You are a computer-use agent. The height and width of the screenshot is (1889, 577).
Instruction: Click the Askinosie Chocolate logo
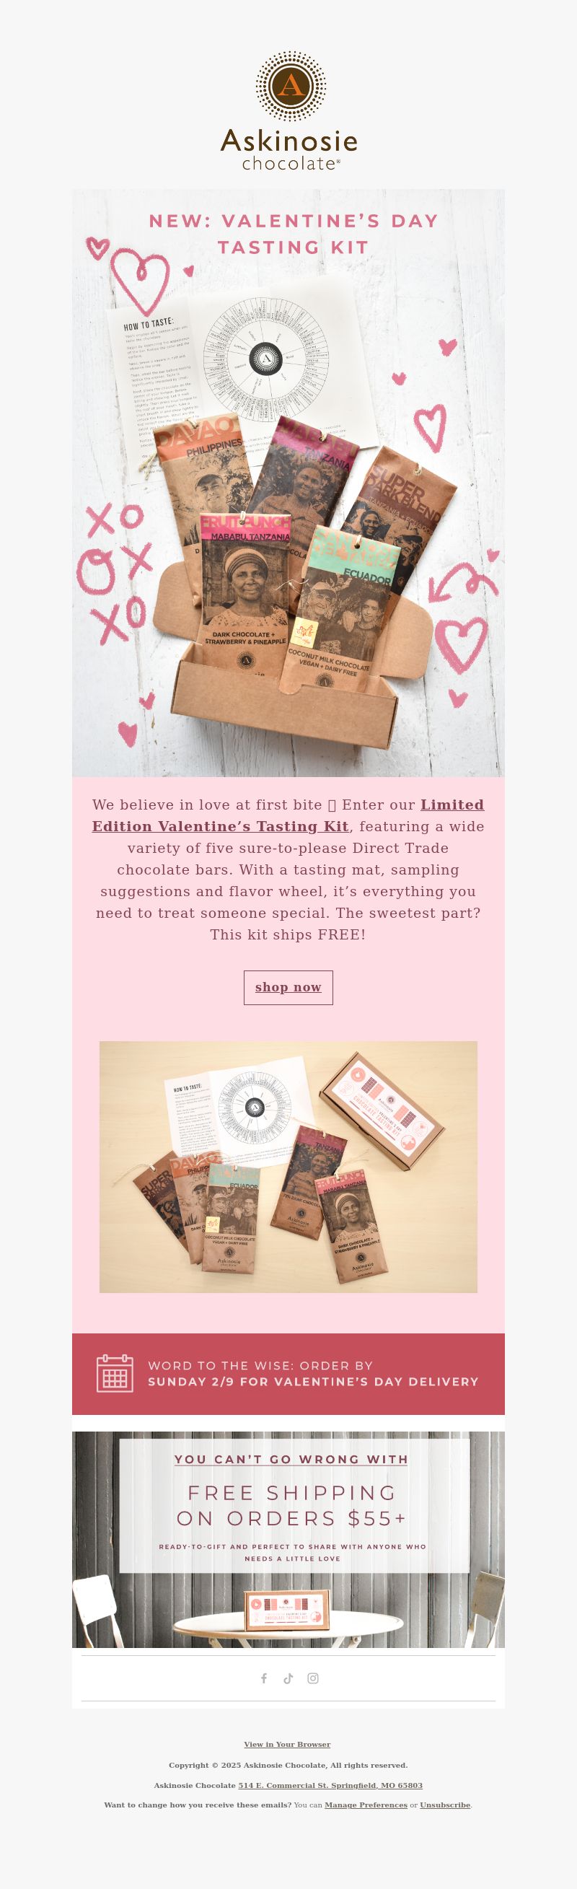(x=289, y=111)
